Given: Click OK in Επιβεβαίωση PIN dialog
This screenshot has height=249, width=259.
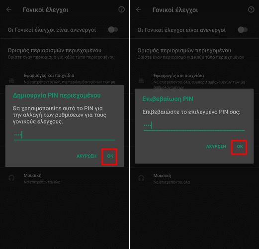Looking at the screenshot, I should 240,146.
